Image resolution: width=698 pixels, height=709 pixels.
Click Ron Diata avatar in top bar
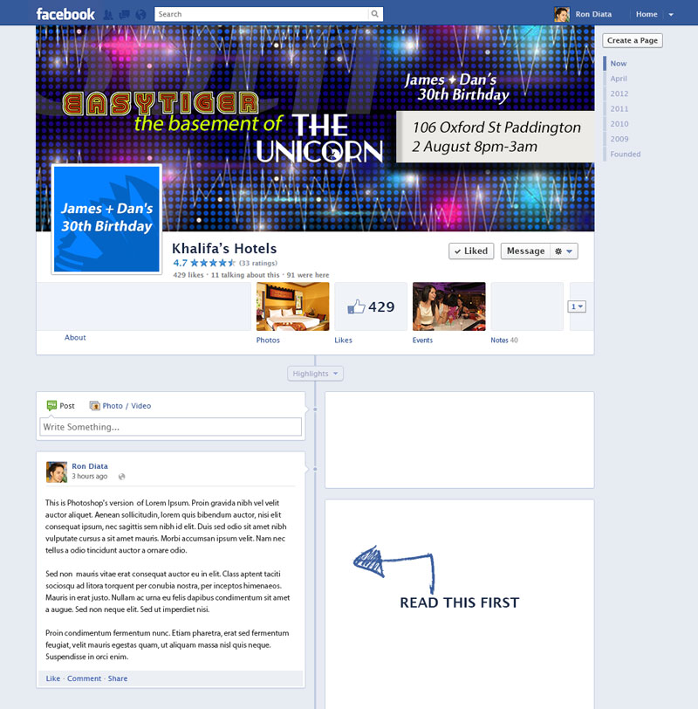(562, 15)
